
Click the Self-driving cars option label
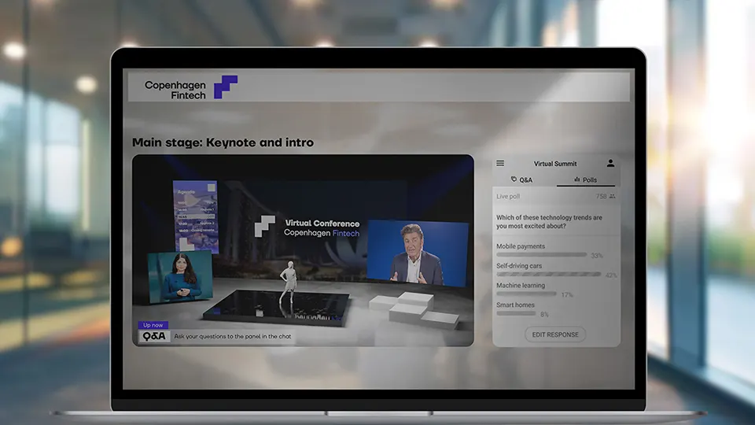tap(519, 266)
